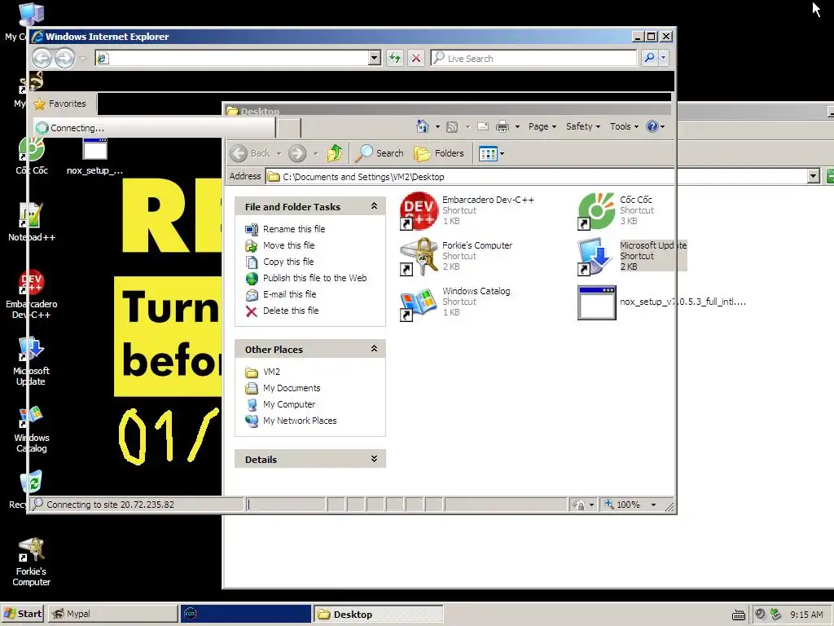Screen dimensions: 834x626
Task: Open the Tools menu in IE
Action: point(624,126)
